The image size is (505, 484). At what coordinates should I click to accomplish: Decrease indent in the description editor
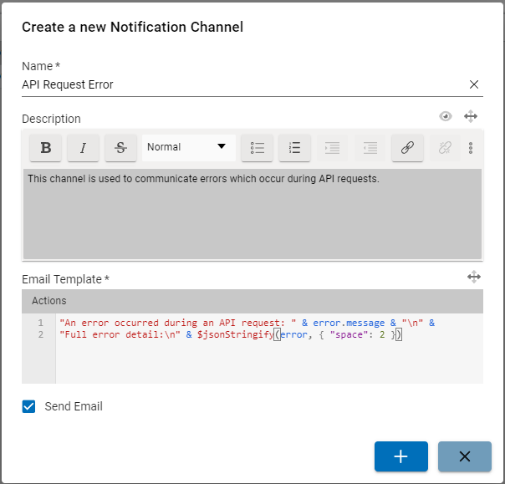(332, 148)
